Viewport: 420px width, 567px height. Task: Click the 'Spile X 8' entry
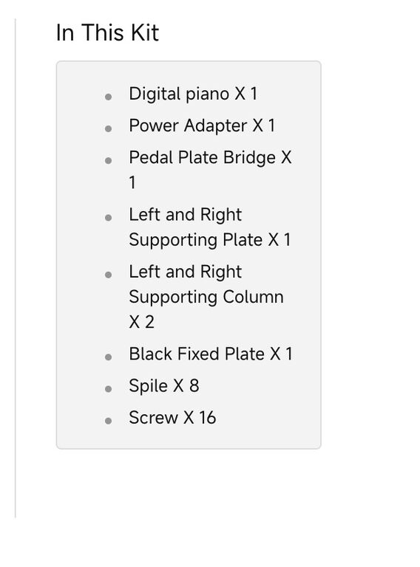164,386
